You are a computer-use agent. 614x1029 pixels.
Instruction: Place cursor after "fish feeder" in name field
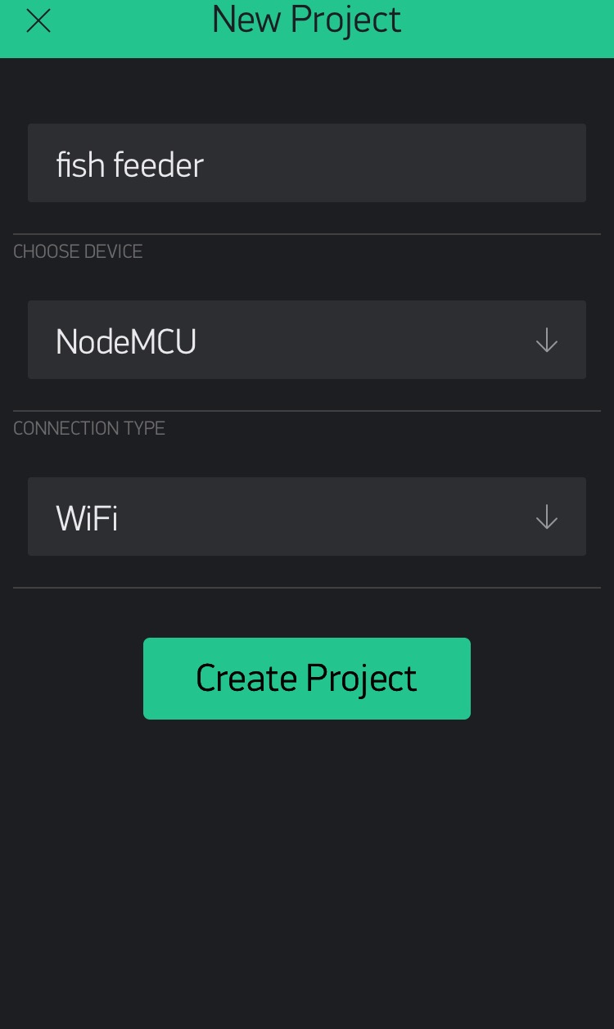tap(206, 165)
